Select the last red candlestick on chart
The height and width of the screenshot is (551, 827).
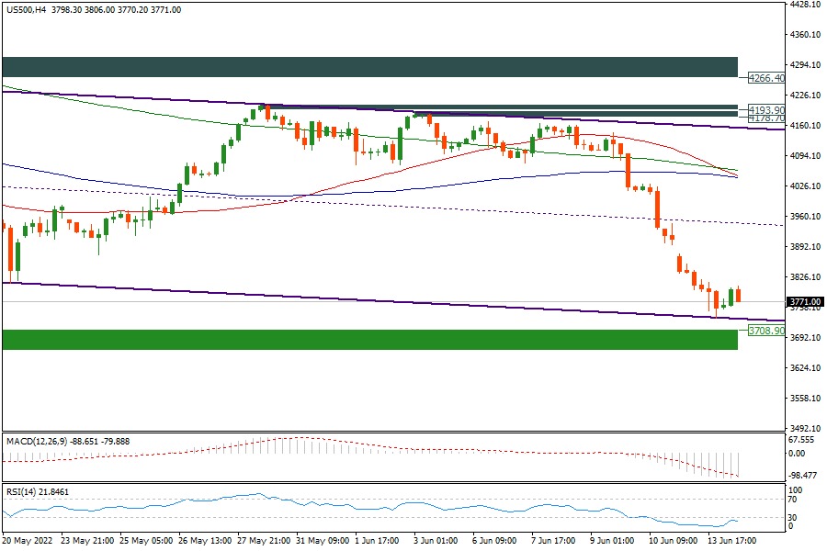(x=738, y=294)
